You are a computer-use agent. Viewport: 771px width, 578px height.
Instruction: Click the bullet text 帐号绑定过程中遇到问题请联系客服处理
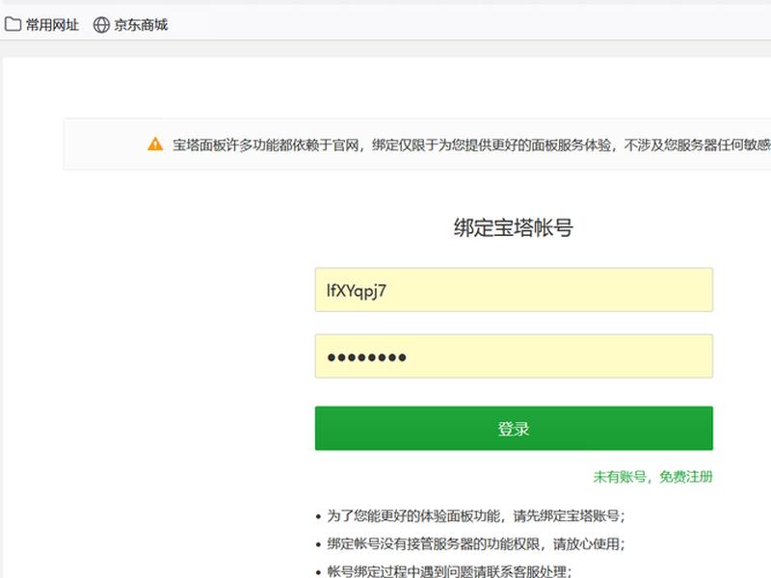pos(449,571)
